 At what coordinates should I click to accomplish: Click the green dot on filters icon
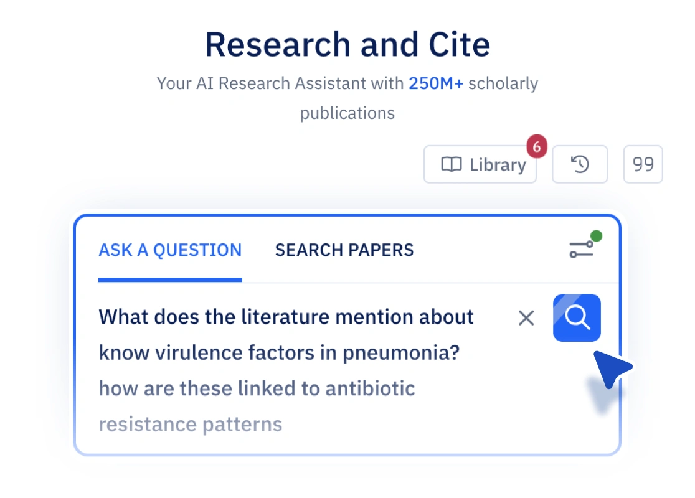pos(596,237)
